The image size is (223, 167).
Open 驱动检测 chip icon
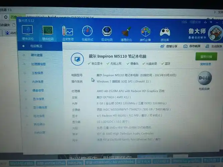(107, 31)
